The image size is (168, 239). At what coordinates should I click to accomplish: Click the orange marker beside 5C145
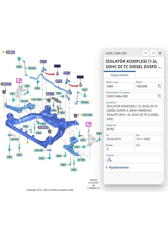coord(3,52)
